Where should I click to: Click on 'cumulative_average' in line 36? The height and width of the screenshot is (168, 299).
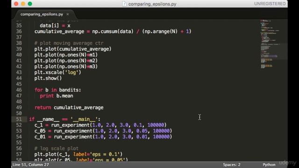(59, 32)
